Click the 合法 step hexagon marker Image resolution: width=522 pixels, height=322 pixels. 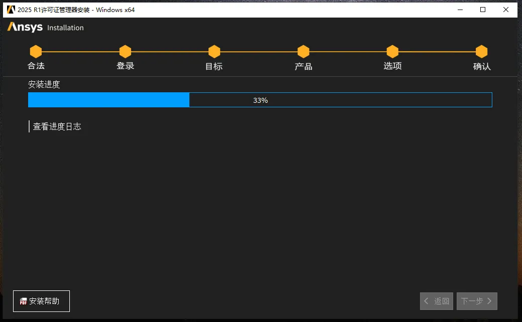(36, 52)
